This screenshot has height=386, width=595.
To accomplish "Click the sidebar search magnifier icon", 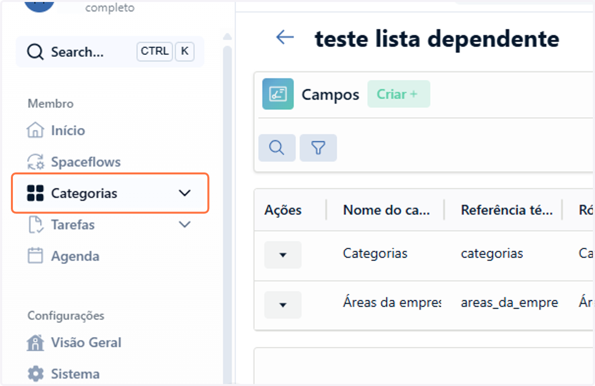I will point(35,52).
